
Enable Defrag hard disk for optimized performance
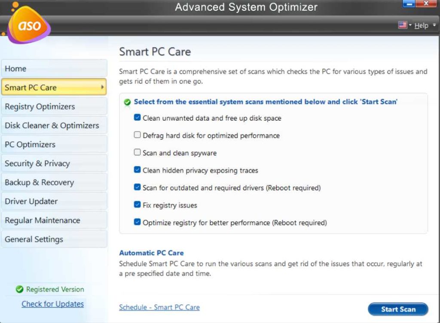(137, 135)
